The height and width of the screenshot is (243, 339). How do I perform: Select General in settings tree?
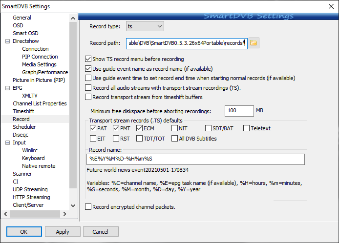click(x=22, y=18)
